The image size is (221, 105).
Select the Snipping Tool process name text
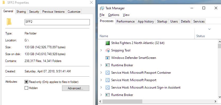click(121, 50)
